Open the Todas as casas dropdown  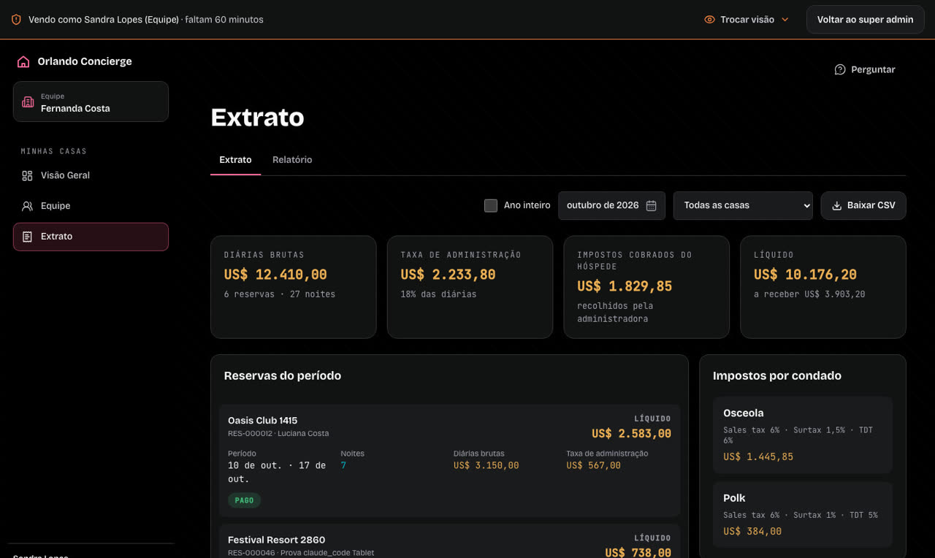[x=743, y=206]
